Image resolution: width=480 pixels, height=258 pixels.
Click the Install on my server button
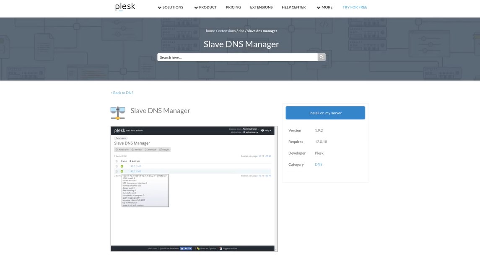click(325, 112)
